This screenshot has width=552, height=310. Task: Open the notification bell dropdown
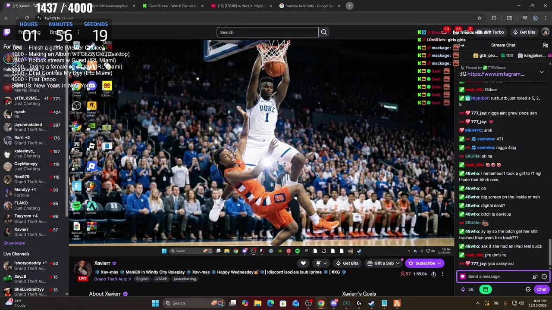[x=321, y=263]
